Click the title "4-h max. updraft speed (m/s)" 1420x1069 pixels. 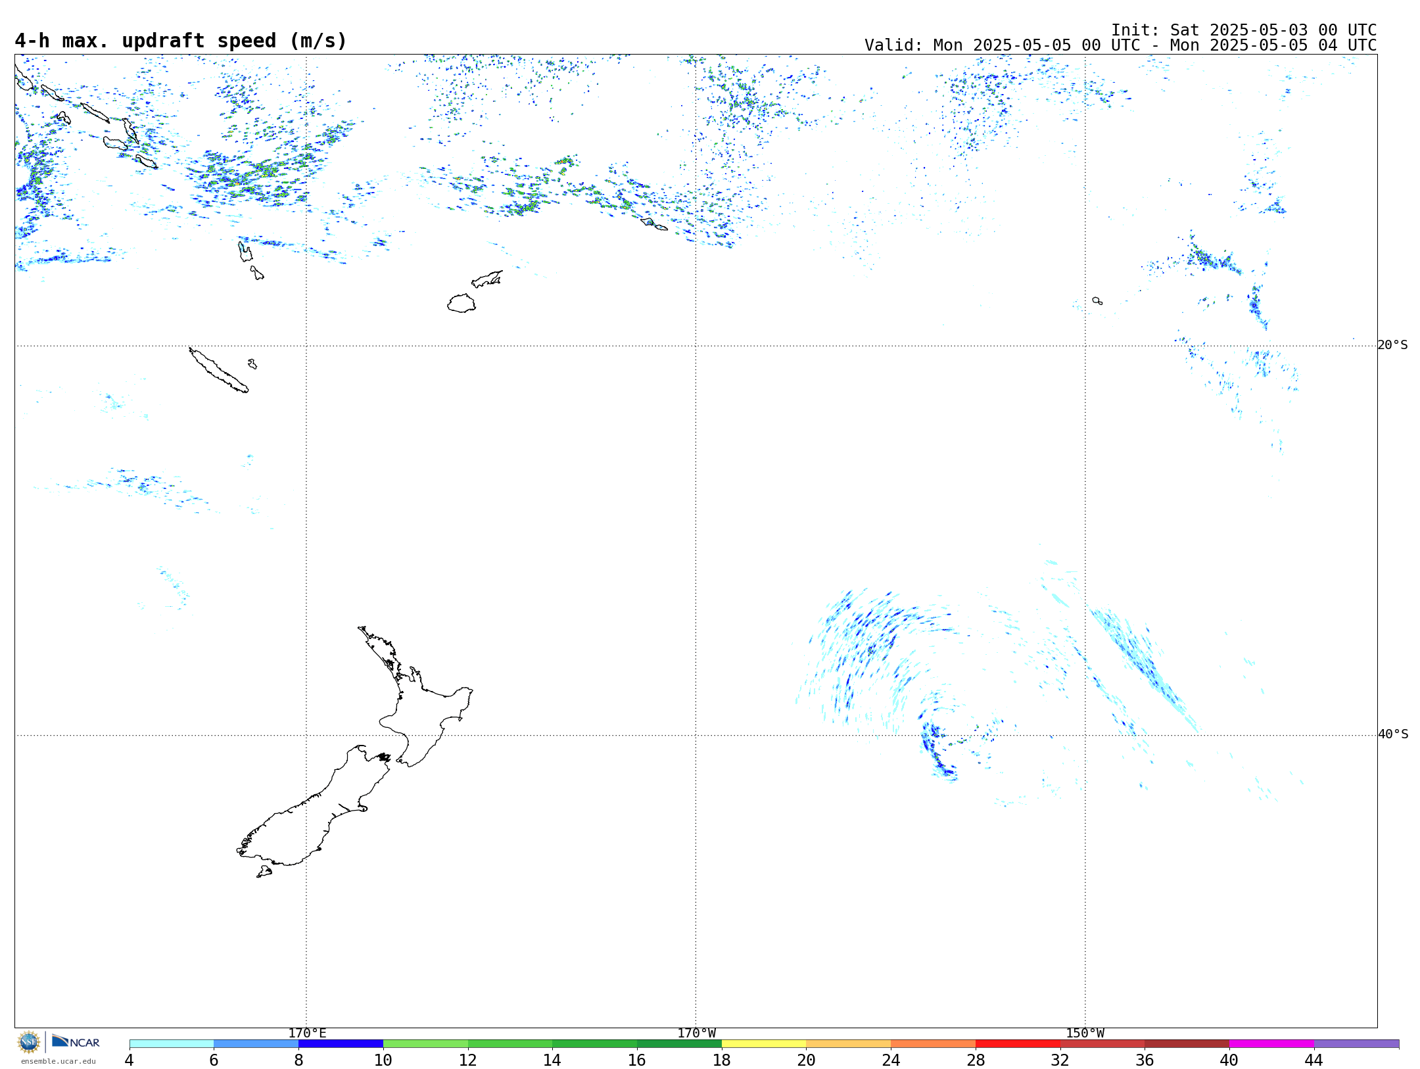click(x=181, y=41)
